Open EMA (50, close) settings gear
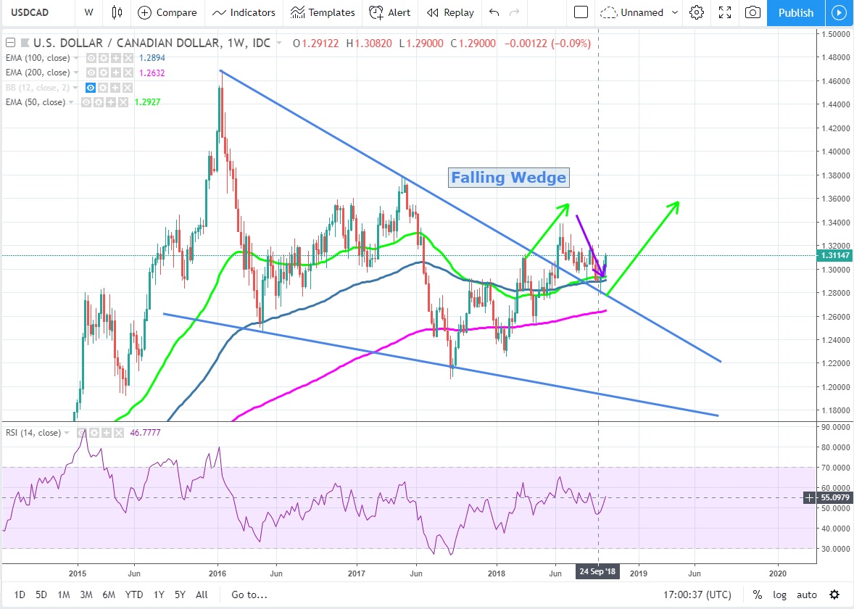 [x=97, y=102]
